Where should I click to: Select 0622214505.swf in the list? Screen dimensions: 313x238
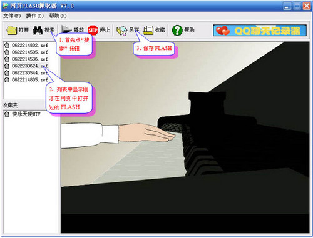coord(26,52)
